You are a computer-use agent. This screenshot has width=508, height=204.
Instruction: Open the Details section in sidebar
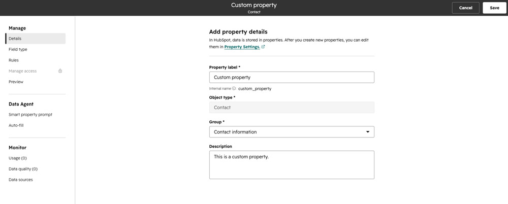coord(36,39)
